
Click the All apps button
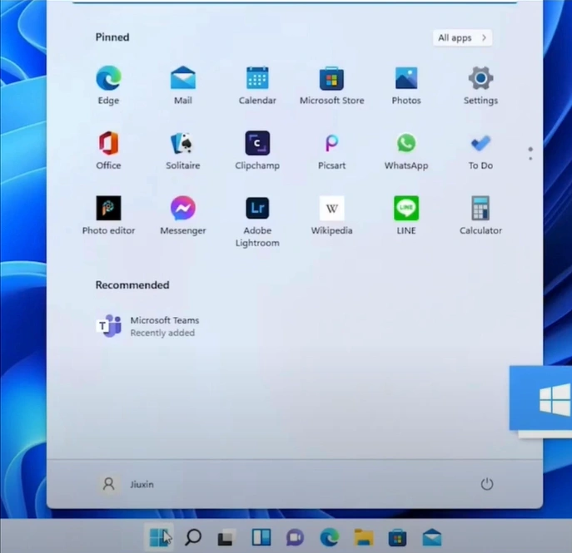462,38
